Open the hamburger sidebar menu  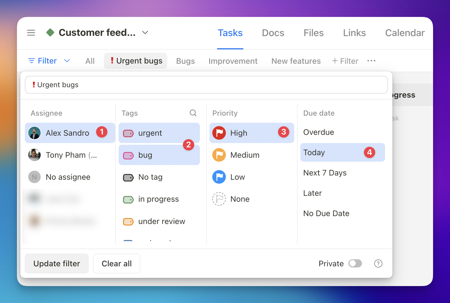click(x=31, y=33)
